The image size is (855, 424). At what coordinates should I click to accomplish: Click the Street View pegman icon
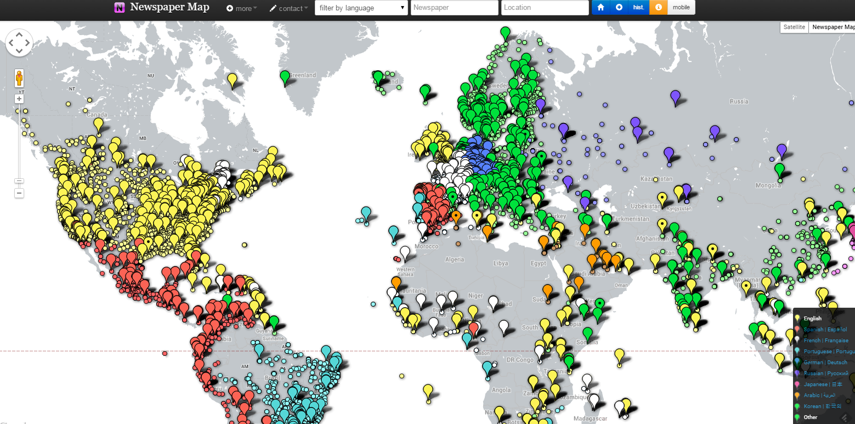[x=19, y=77]
